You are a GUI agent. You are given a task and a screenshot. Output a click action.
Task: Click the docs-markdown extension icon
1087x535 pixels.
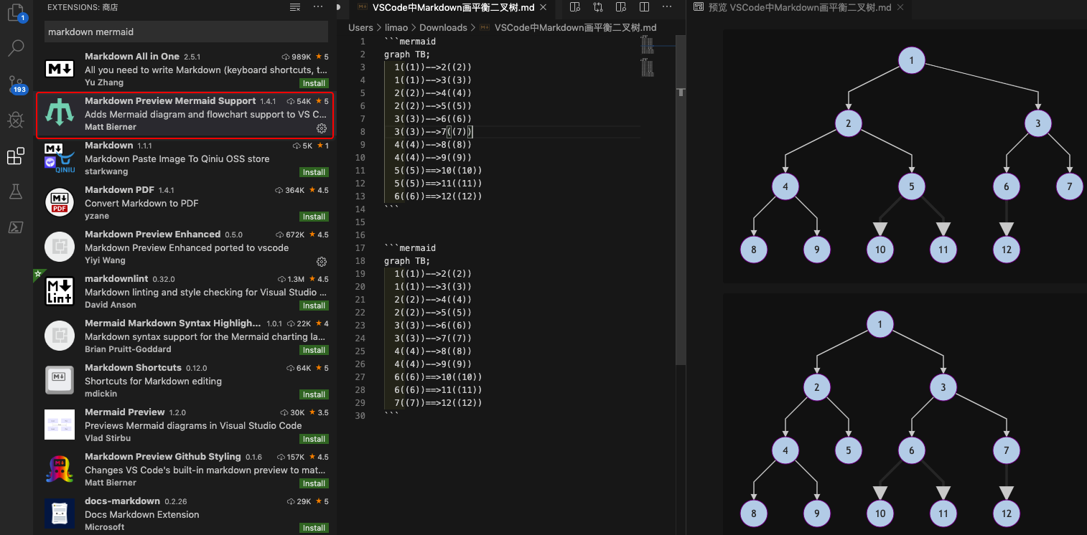(x=60, y=513)
